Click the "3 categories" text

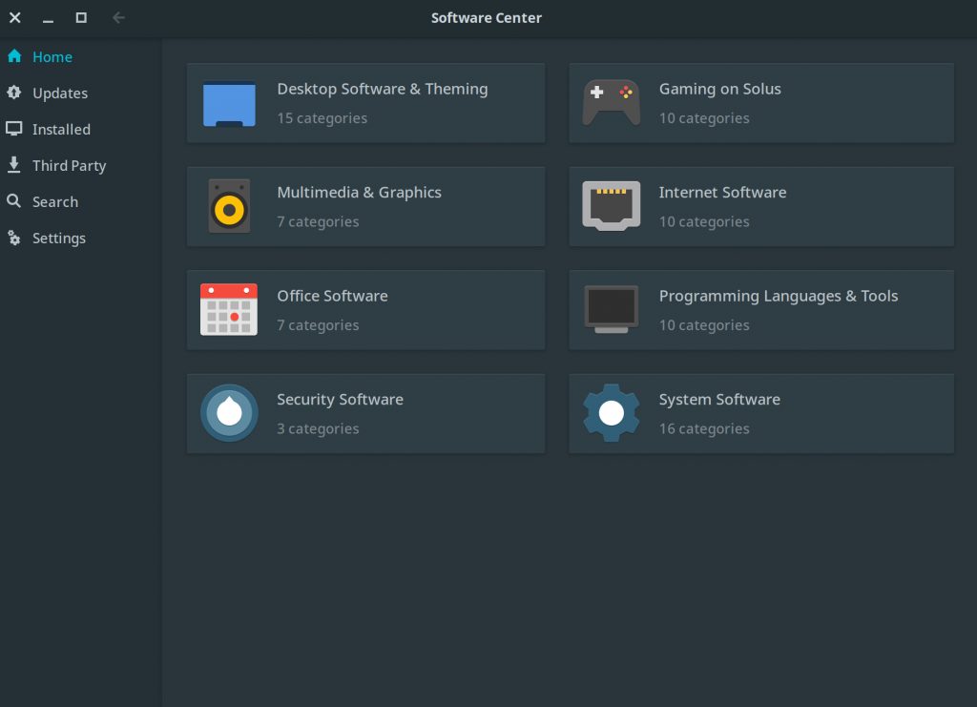click(x=317, y=428)
